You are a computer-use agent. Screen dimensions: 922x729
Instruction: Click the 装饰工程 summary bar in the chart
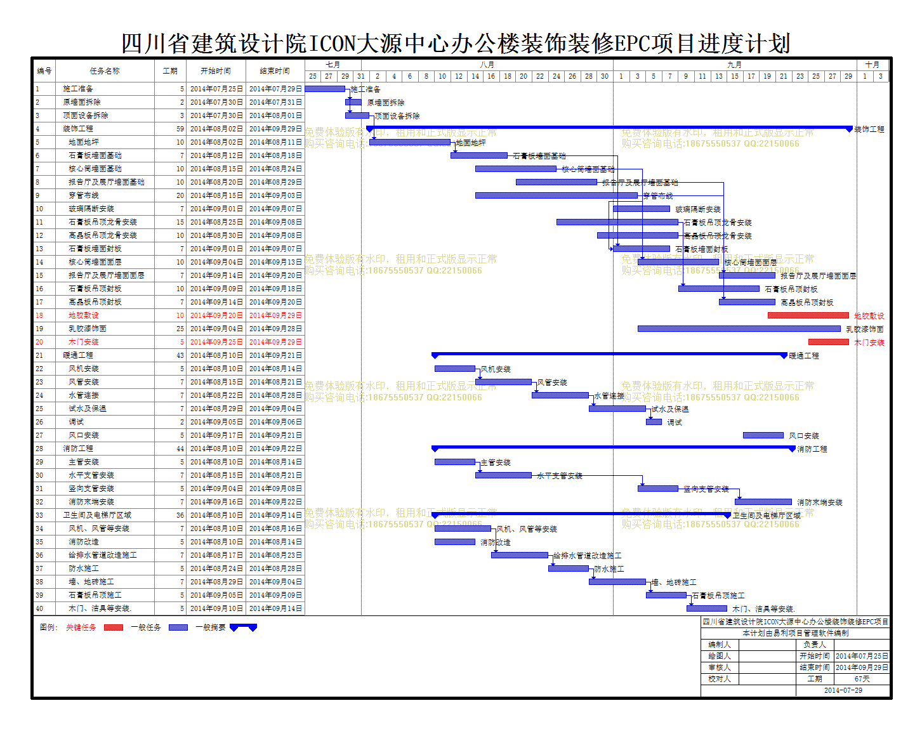(x=609, y=128)
